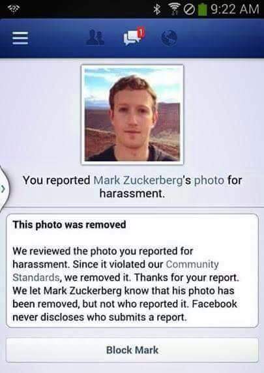This screenshot has width=264, height=373.
Task: Open the Mark Zuckerberg profile link in headline
Action: click(x=139, y=180)
